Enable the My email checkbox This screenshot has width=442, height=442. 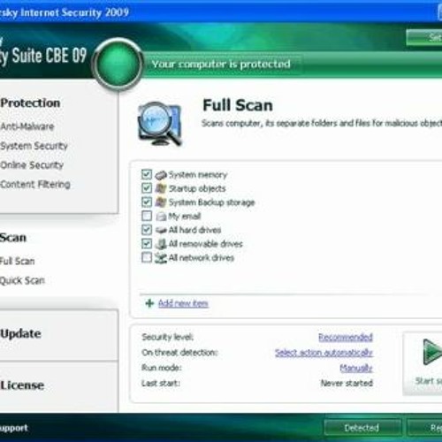coord(147,216)
